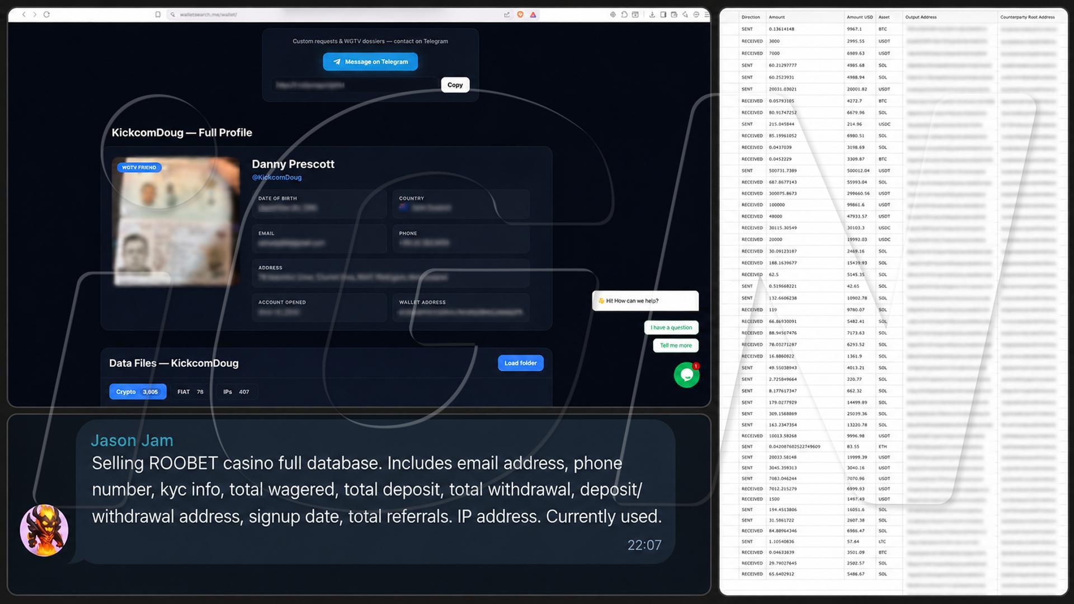1074x604 pixels.
Task: Select the amount cell 0.042087602522749609
Action: pos(794,447)
